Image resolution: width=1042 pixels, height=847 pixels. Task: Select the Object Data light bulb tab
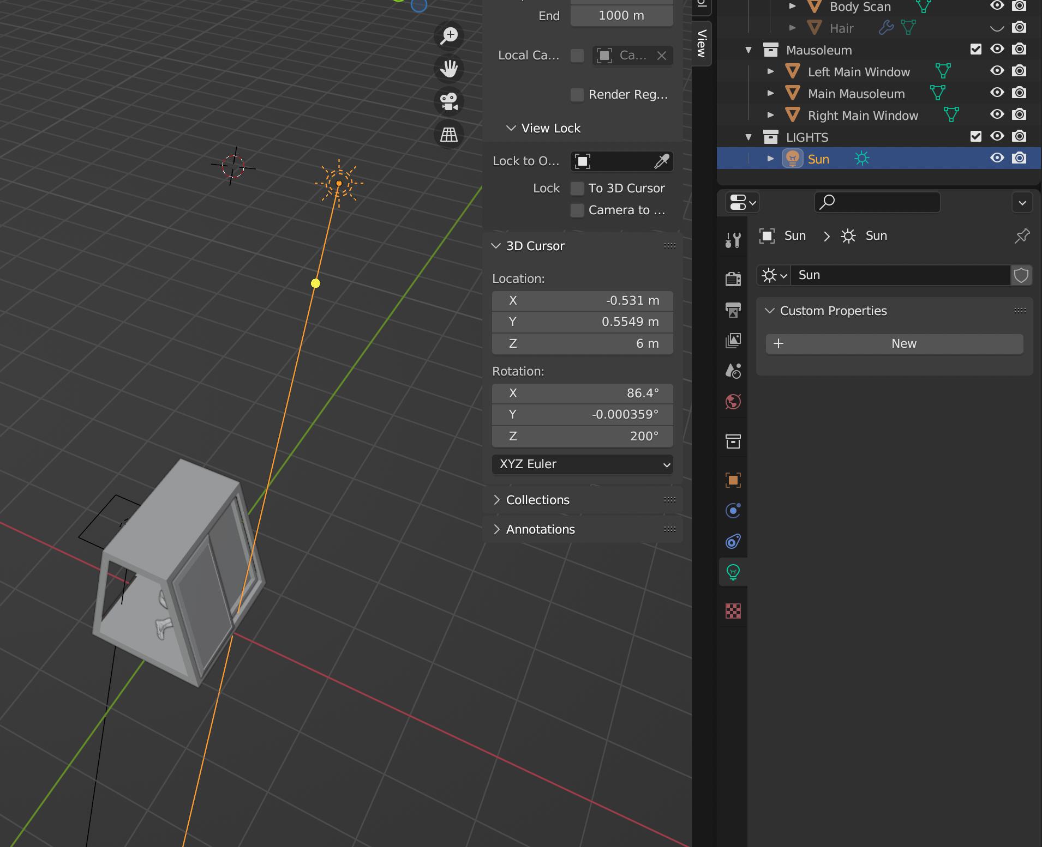coord(733,572)
